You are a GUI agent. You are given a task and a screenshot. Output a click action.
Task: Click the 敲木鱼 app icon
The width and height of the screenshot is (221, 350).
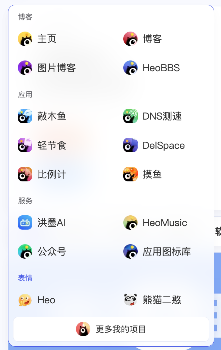coord(25,116)
